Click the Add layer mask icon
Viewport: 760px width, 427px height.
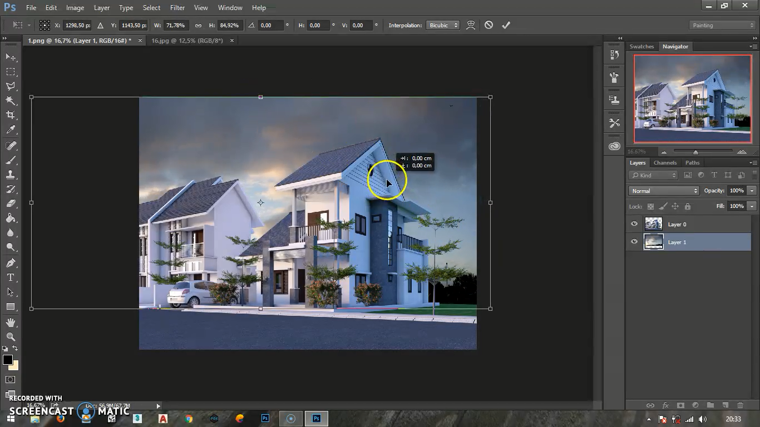coord(680,405)
